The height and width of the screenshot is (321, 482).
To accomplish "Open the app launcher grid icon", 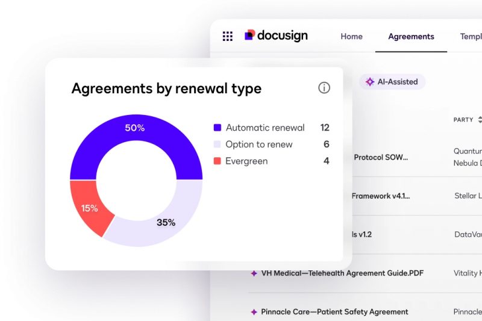I will [x=228, y=36].
